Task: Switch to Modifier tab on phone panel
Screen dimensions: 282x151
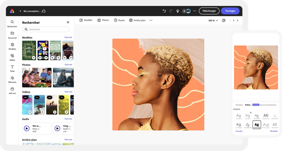Action: pyautogui.click(x=239, y=105)
